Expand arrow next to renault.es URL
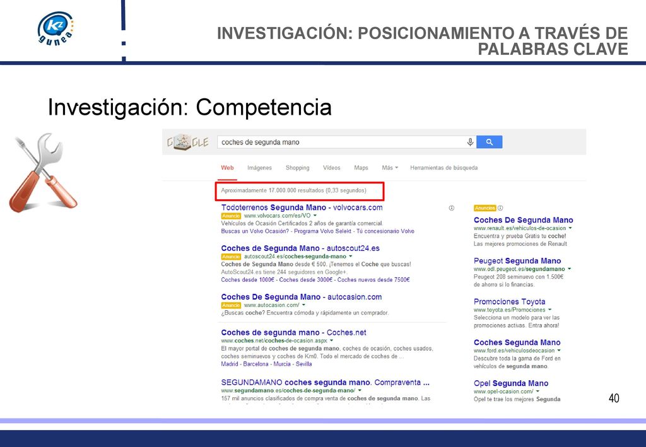This screenshot has width=646, height=447. tap(570, 228)
